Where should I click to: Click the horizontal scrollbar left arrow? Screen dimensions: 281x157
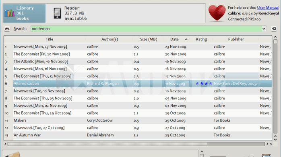coord(5,144)
